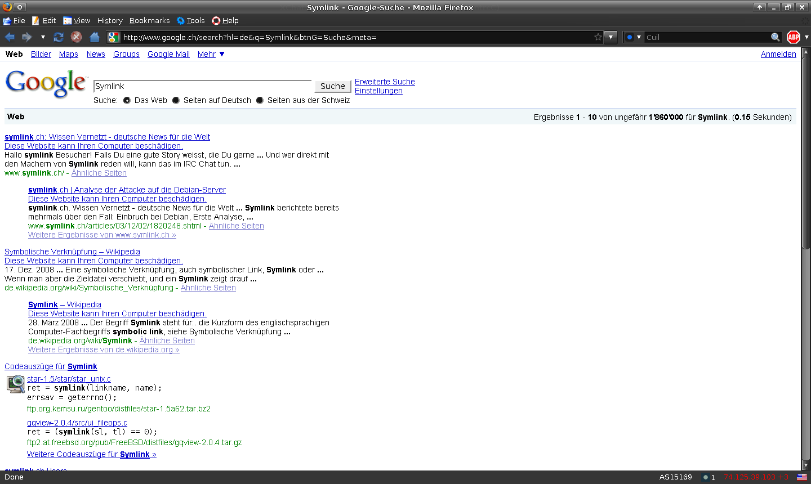
Task: Open result symlink.ch: Wissen Vernetzt
Action: [x=107, y=137]
